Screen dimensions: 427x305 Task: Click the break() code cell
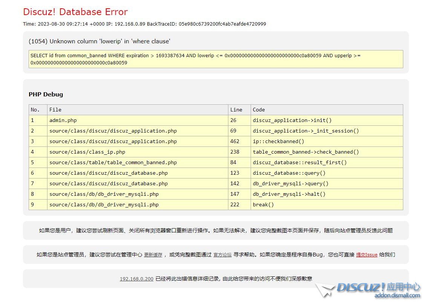coord(327,204)
